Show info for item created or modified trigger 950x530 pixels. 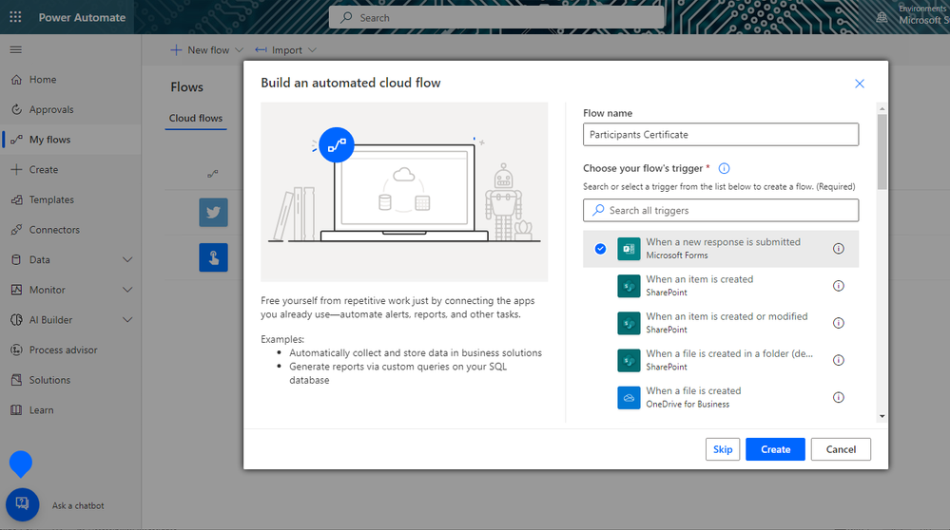tap(839, 323)
